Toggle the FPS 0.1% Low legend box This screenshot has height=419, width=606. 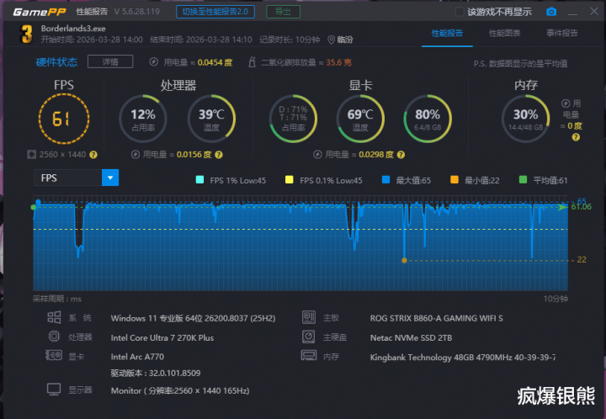(x=290, y=180)
